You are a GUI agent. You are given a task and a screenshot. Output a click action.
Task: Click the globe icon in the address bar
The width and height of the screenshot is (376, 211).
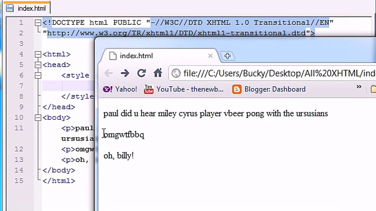coord(176,73)
